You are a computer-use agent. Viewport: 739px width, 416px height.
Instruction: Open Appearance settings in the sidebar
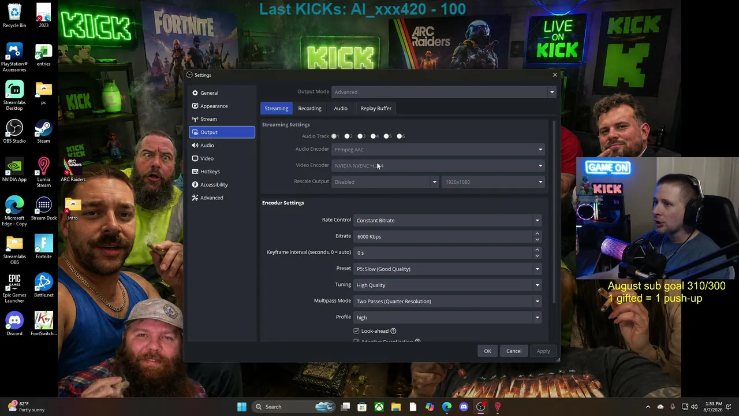tap(222, 106)
